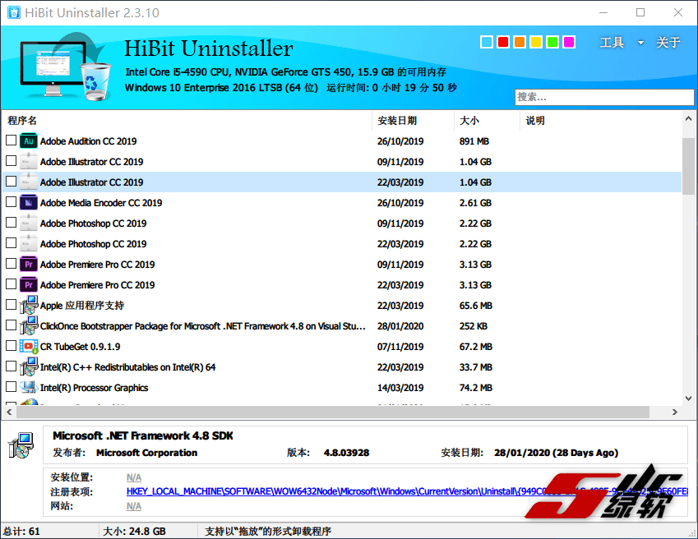
Task: Check the Adobe Audition CC 2019 checkbox
Action: tap(11, 141)
